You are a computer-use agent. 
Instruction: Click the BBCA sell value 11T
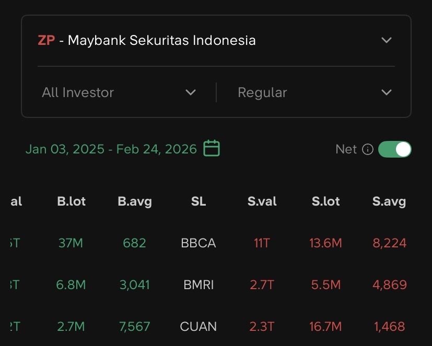tap(262, 243)
